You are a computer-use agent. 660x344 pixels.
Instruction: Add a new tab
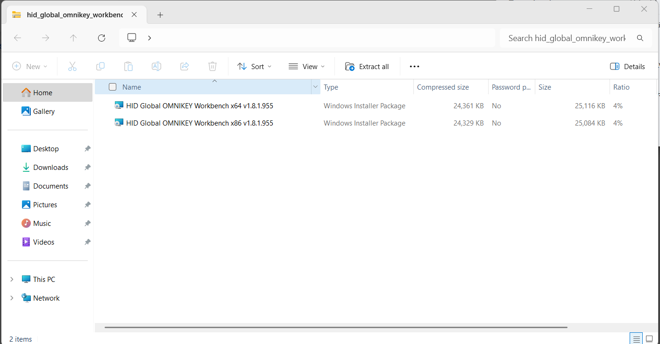(160, 15)
